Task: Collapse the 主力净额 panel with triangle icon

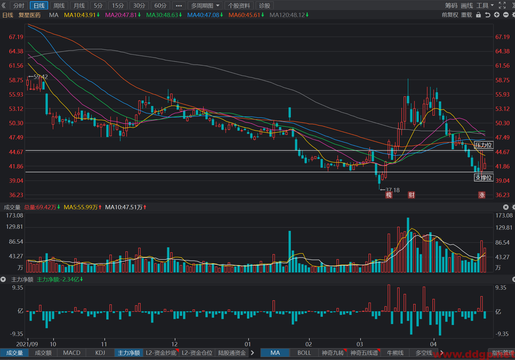Action: coord(3,279)
